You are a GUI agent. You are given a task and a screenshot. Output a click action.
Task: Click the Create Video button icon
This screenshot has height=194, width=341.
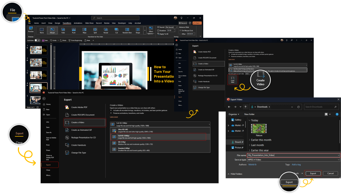click(x=233, y=79)
